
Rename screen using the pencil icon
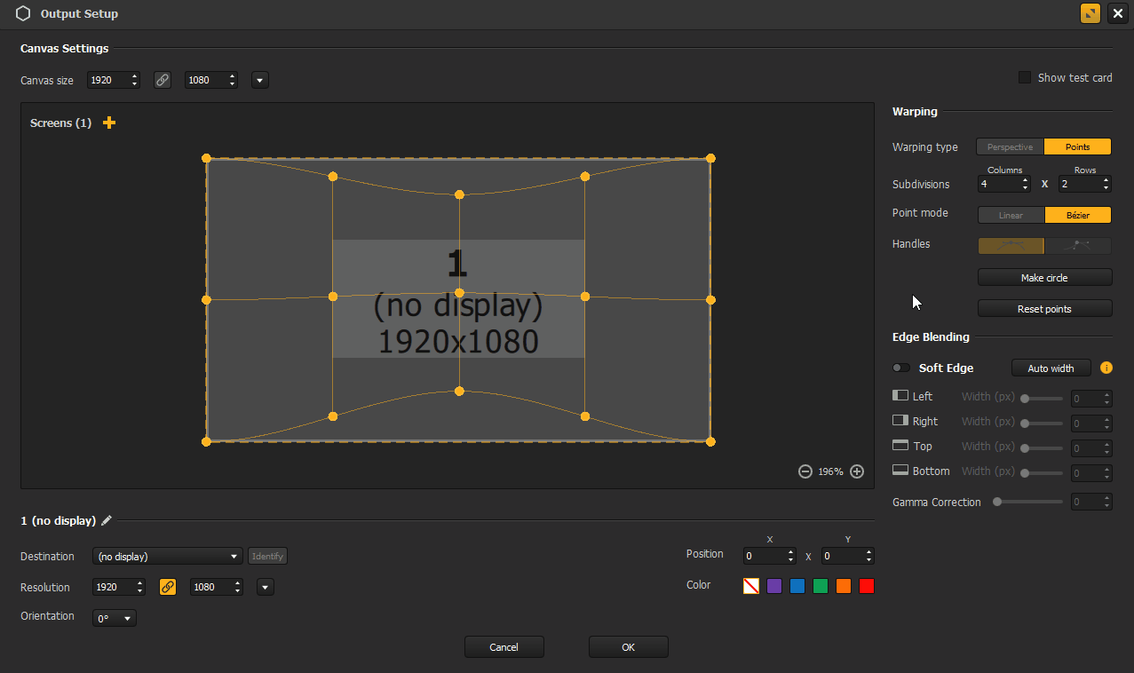coord(107,521)
